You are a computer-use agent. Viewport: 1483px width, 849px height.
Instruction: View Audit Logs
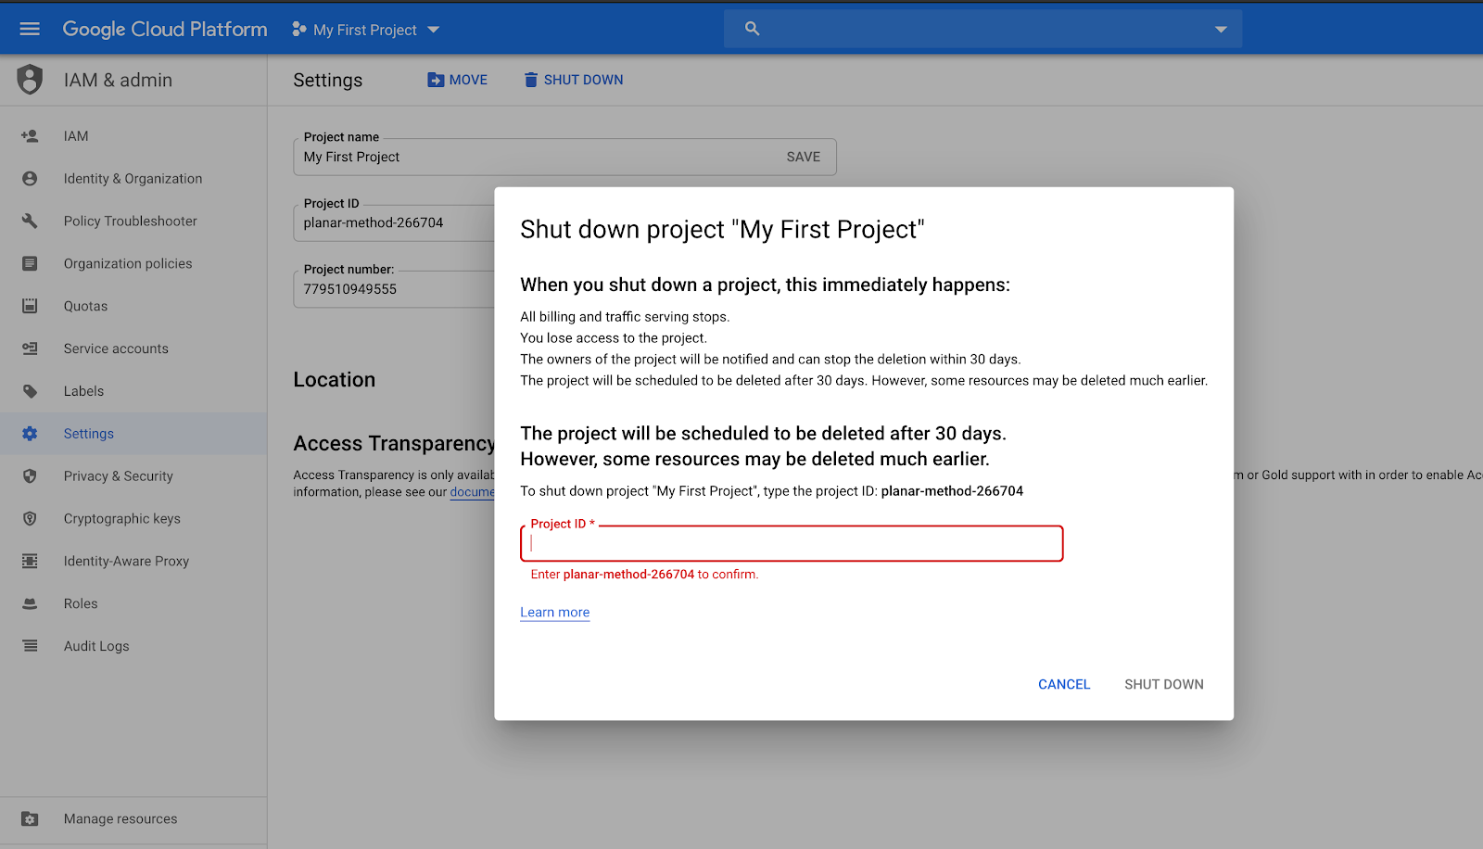133,646
